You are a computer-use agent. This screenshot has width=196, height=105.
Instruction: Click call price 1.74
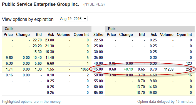pos(9,69)
